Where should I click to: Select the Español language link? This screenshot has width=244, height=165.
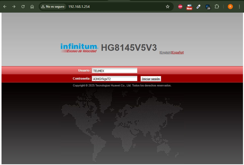178,53
